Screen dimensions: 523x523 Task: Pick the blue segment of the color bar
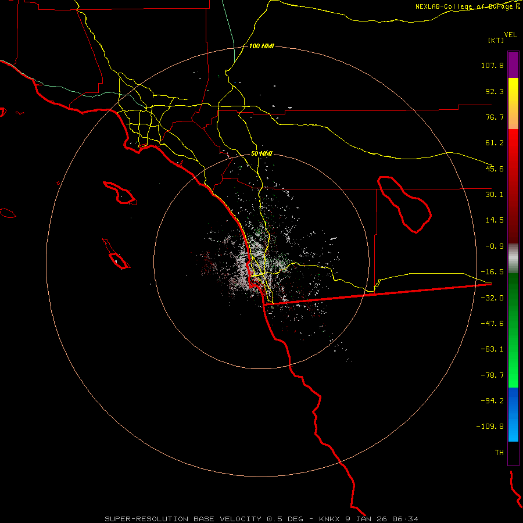(513, 414)
